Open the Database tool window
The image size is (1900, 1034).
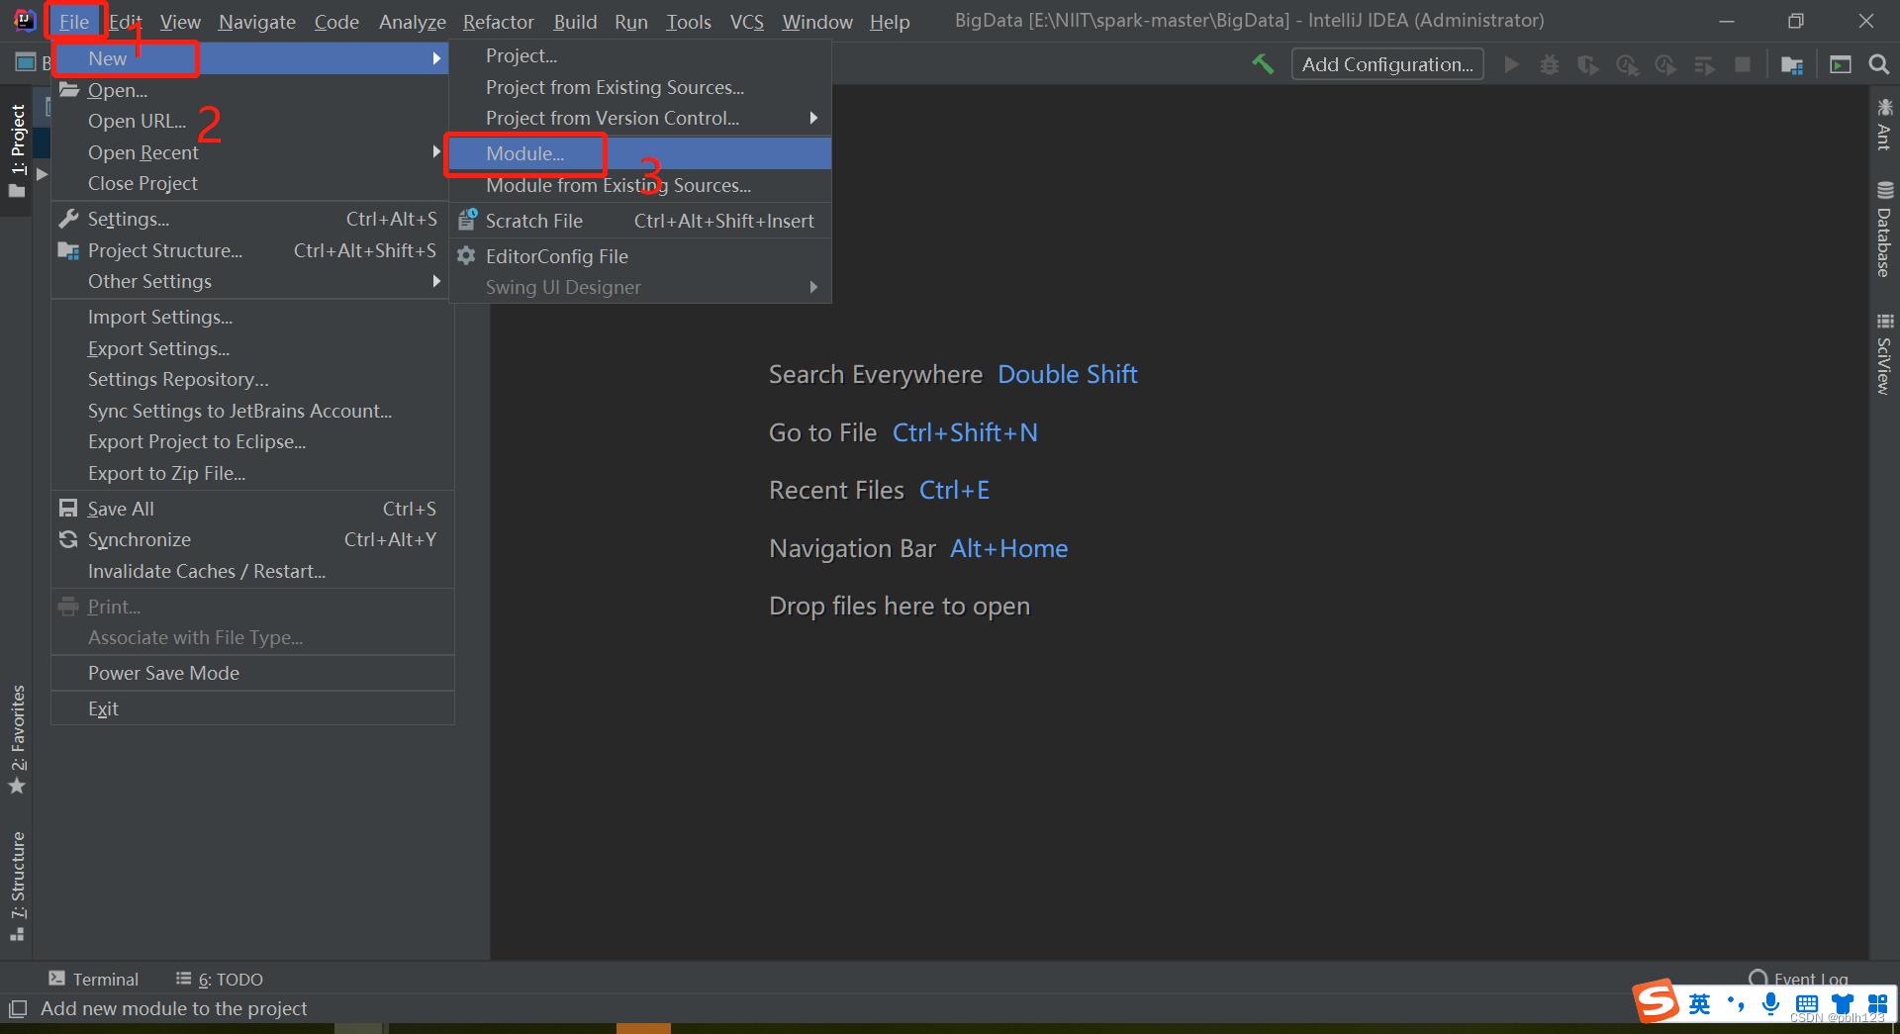1884,230
